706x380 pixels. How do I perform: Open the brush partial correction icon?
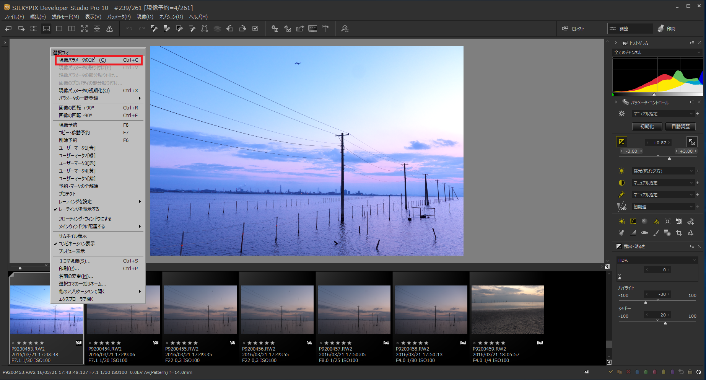[656, 233]
